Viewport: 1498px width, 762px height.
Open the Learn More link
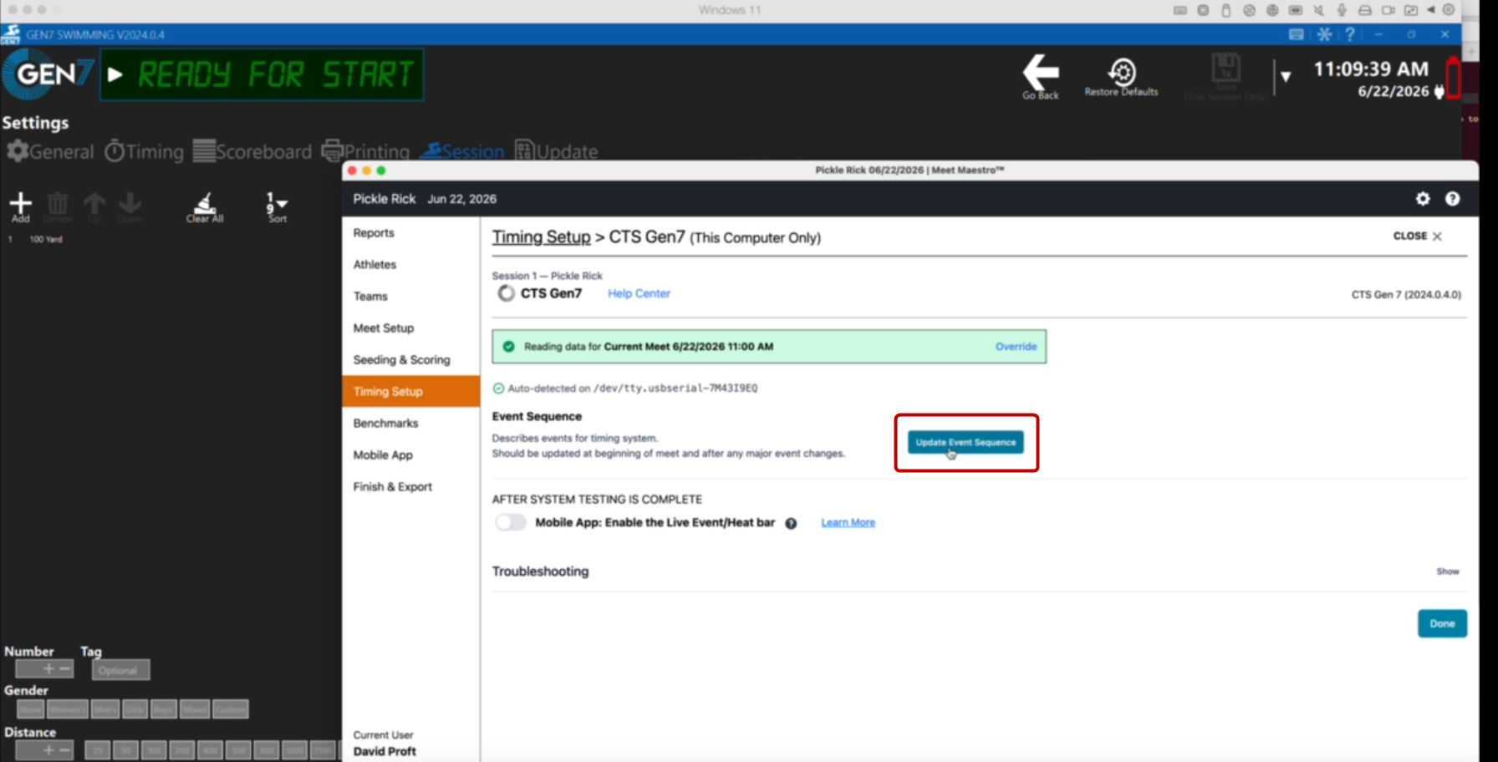click(x=848, y=522)
